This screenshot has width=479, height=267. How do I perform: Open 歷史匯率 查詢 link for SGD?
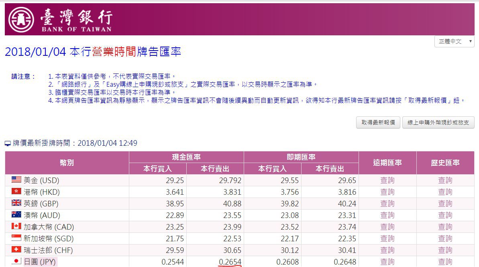click(445, 238)
